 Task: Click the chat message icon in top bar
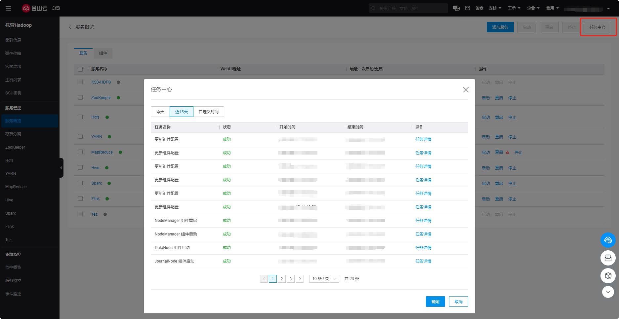[456, 8]
